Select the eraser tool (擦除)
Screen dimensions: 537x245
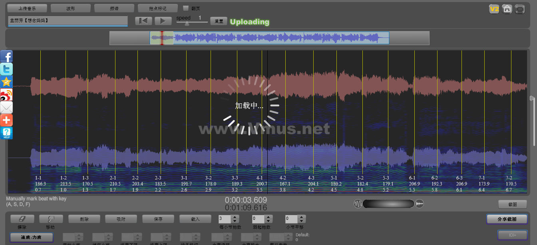(x=22, y=219)
